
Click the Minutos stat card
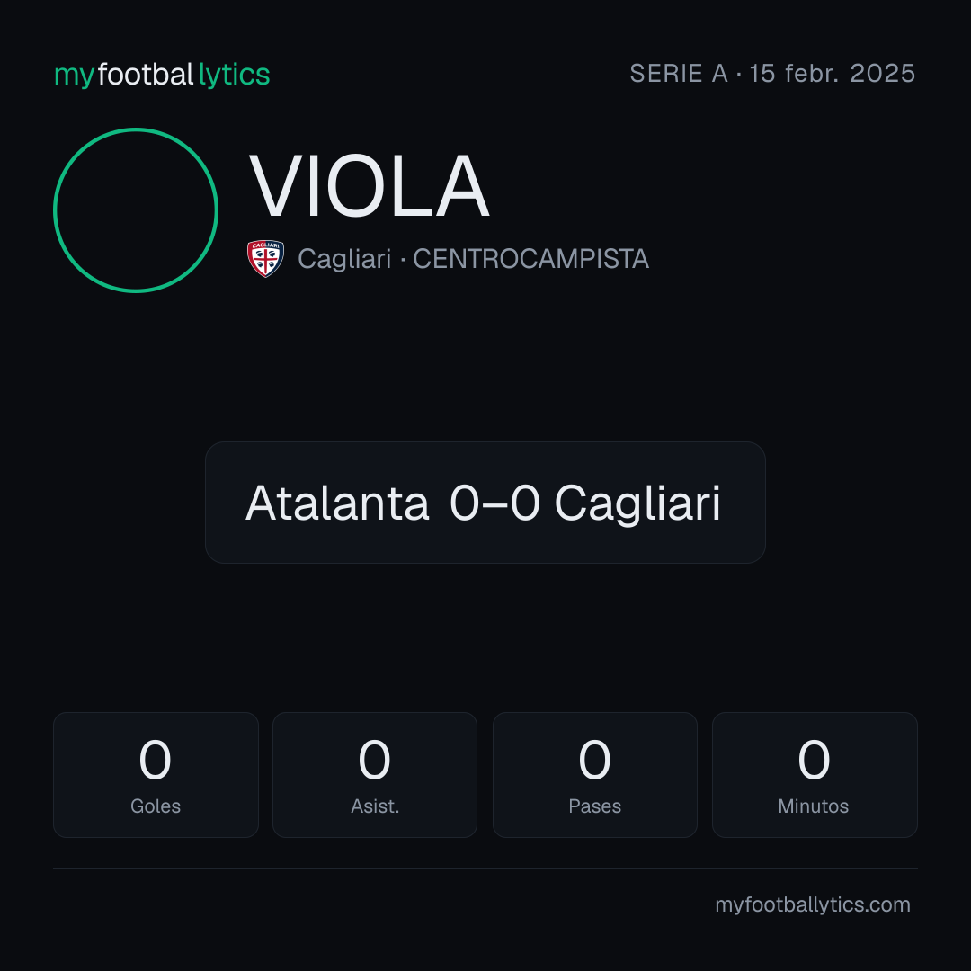coord(815,775)
